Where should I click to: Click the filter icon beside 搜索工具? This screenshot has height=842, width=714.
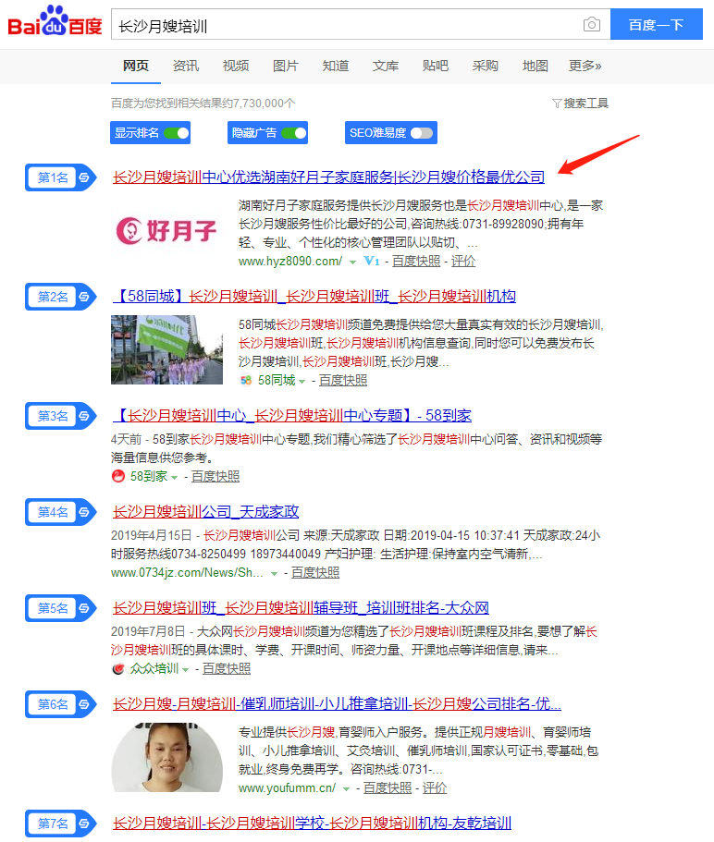[x=557, y=104]
